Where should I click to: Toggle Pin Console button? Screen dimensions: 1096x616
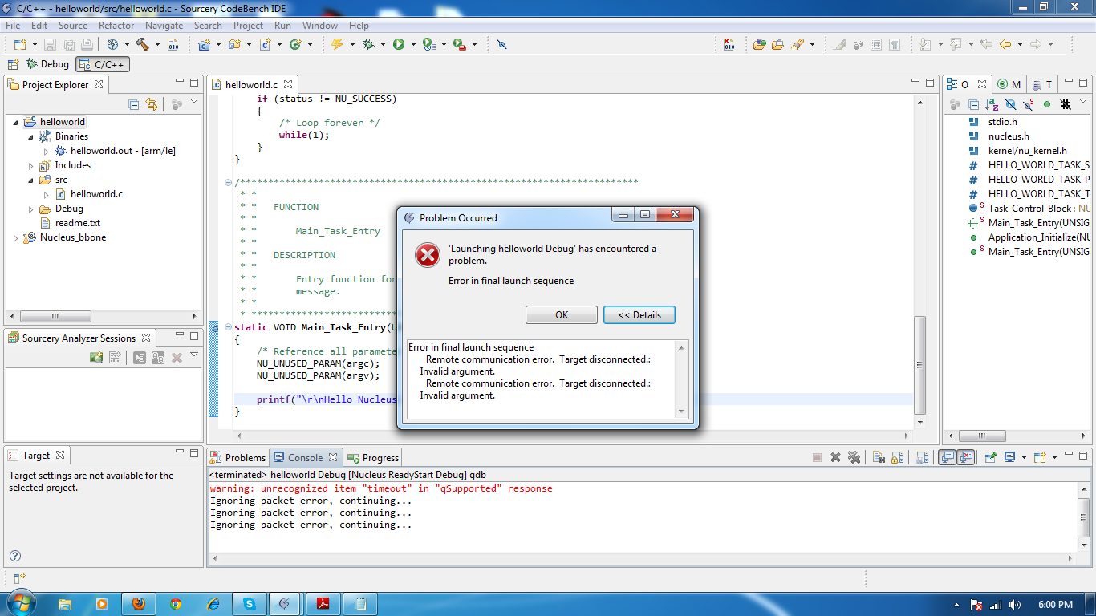[x=990, y=457]
